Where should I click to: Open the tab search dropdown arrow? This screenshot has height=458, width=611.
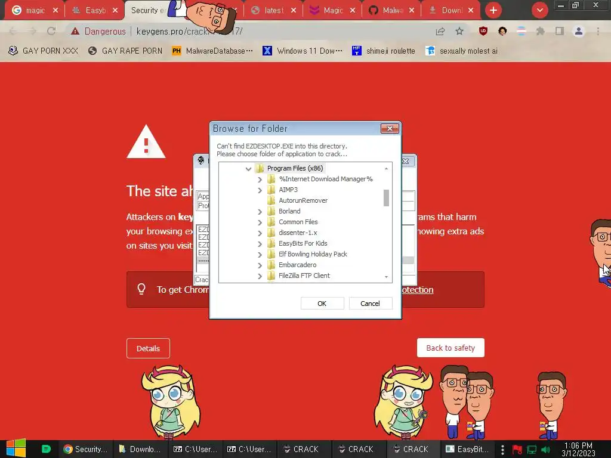point(539,10)
